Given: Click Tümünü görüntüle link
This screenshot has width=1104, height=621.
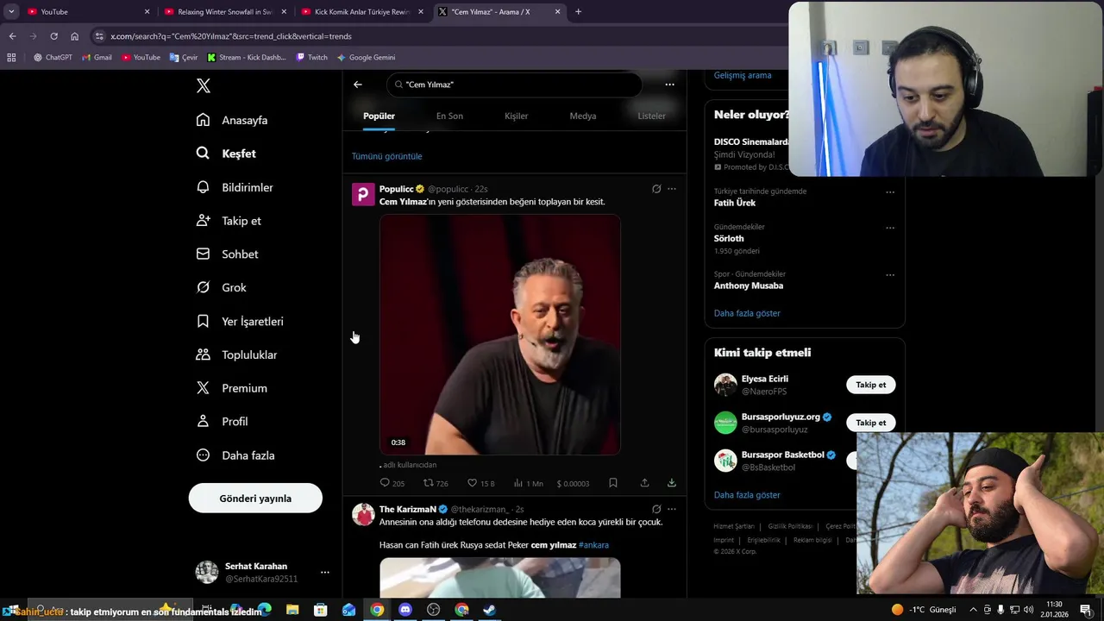Looking at the screenshot, I should [x=386, y=156].
